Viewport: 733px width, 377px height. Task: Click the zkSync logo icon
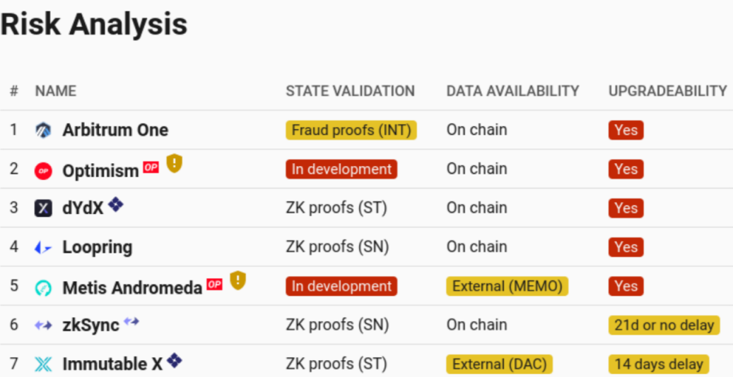tap(43, 325)
